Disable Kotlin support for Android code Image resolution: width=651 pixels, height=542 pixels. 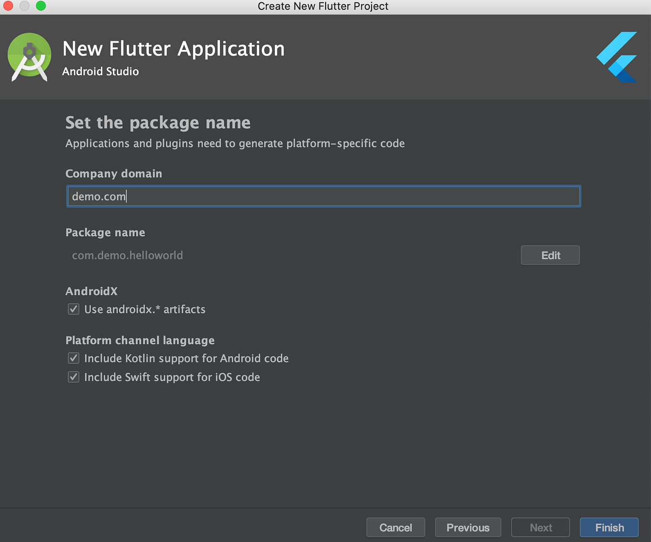pos(73,358)
